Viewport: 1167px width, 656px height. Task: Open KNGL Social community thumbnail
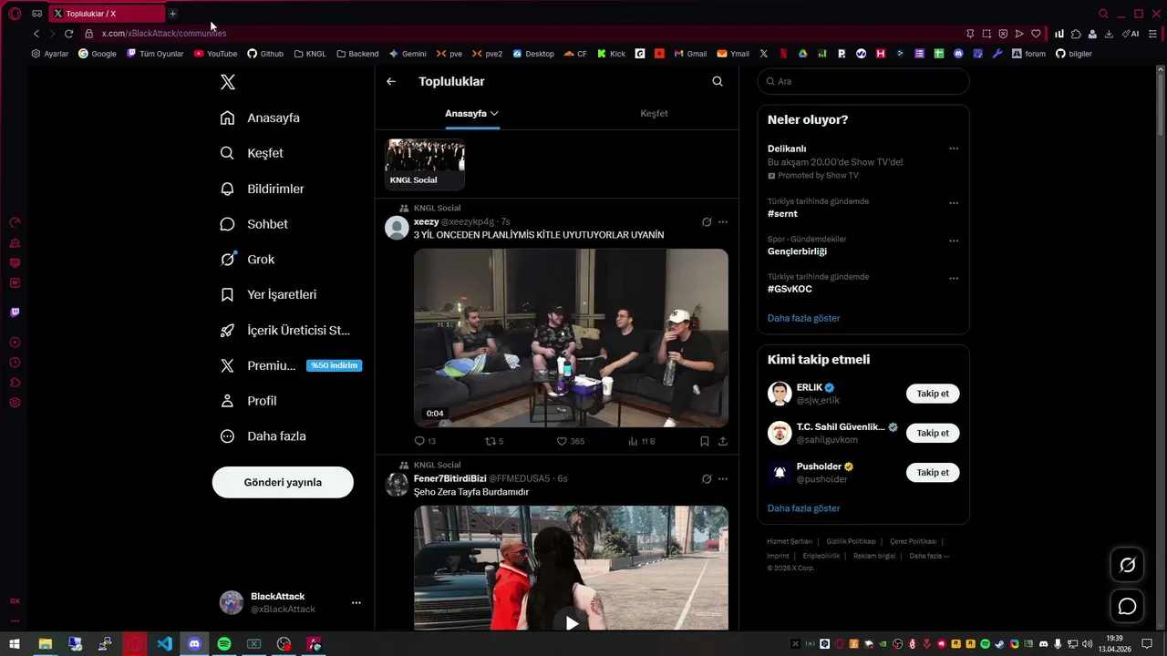425,164
